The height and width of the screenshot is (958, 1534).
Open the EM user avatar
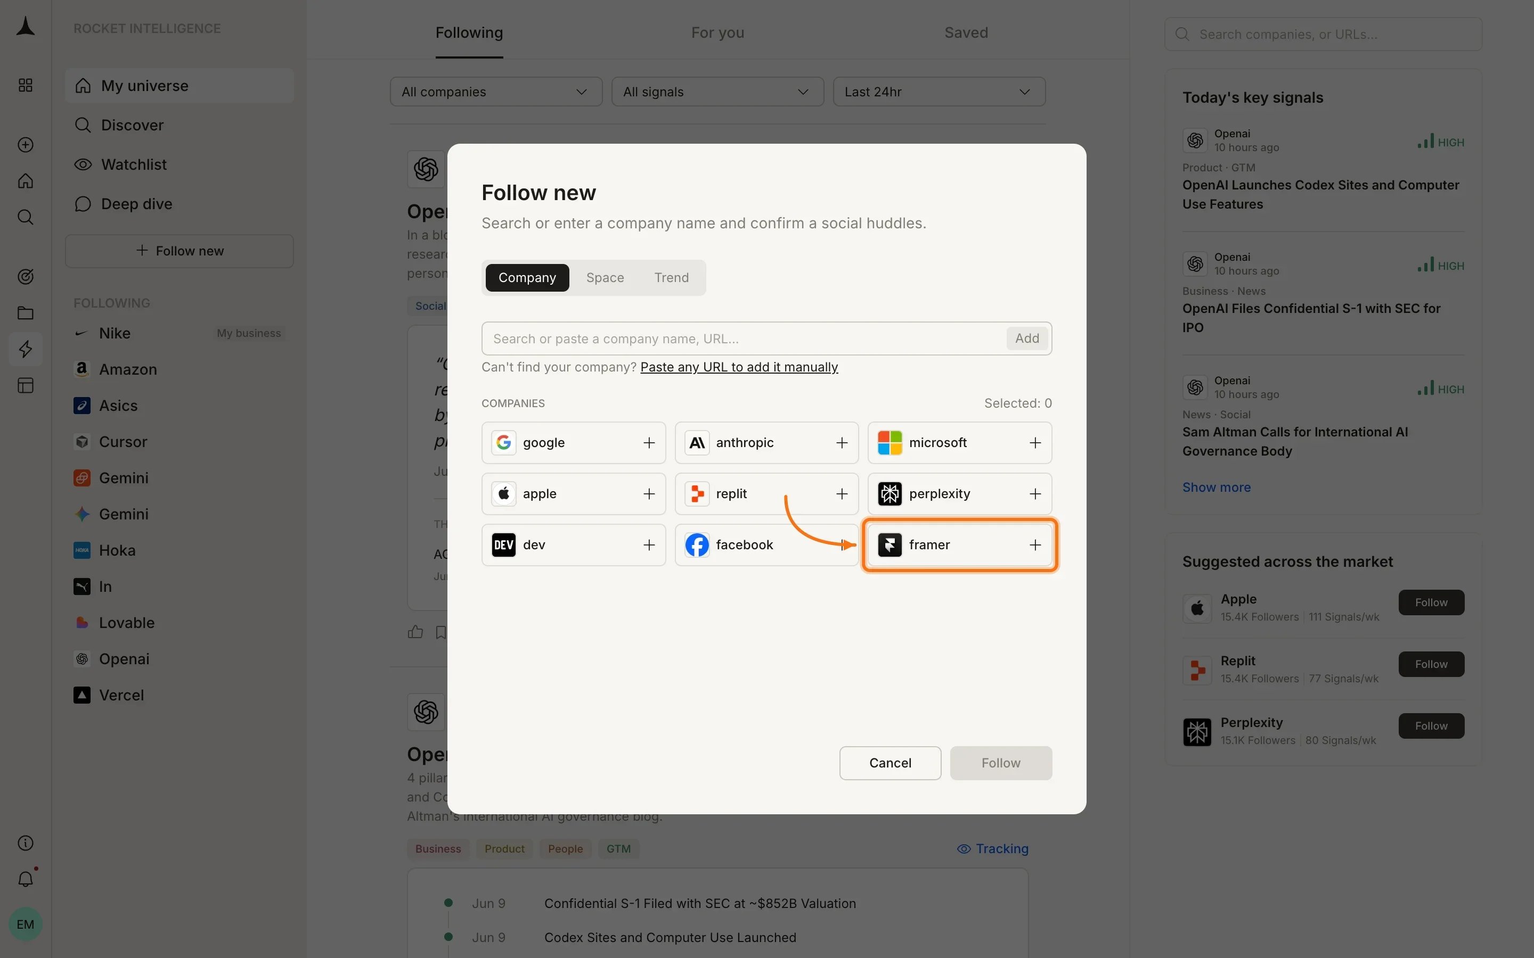point(26,924)
